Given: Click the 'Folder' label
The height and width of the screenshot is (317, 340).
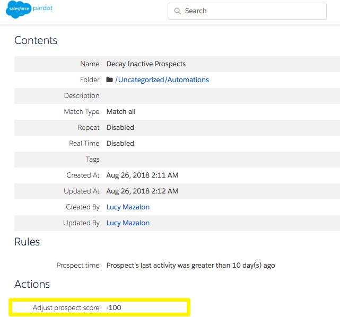Looking at the screenshot, I should click(90, 80).
